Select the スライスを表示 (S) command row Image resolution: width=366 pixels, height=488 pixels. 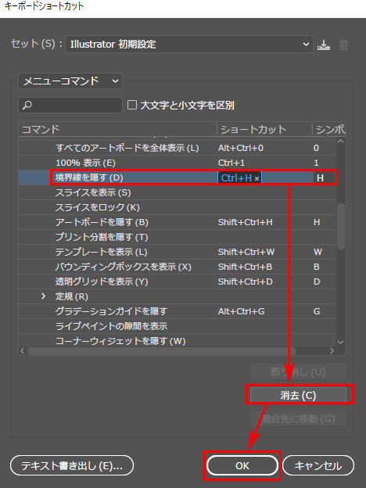point(178,192)
